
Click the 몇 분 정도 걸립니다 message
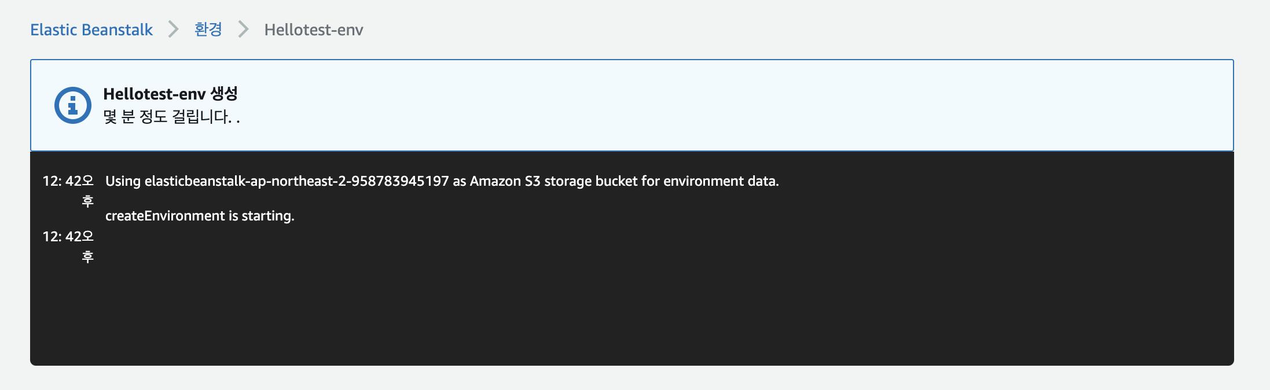(x=171, y=117)
